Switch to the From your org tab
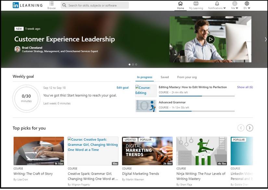This screenshot has width=268, height=190. tap(187, 77)
